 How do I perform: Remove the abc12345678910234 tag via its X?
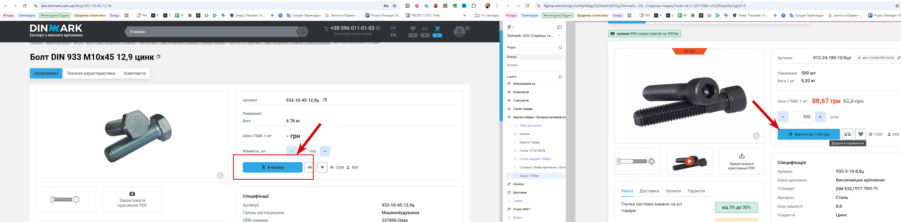click(859, 58)
